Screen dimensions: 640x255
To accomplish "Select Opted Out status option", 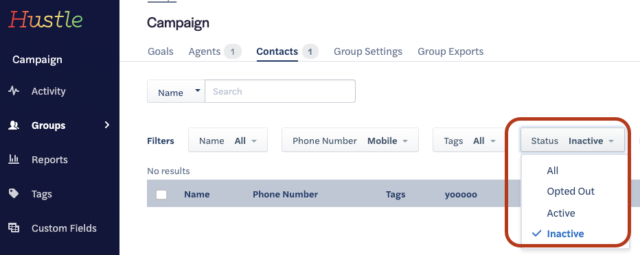I will click(571, 191).
